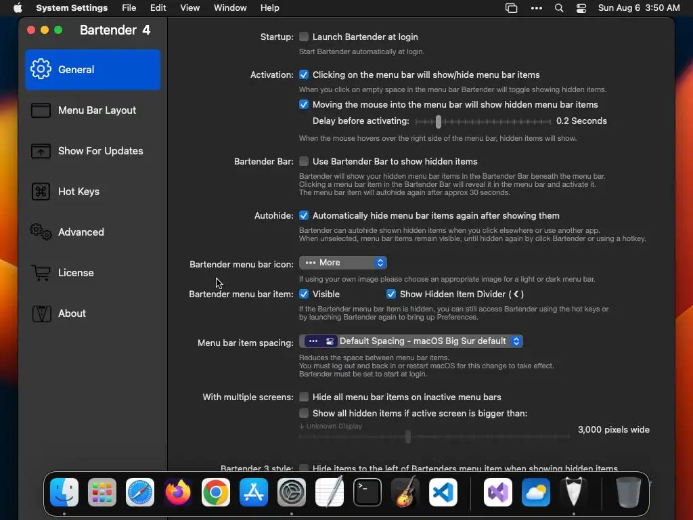Viewport: 693px width, 520px height.
Task: Open the File menu
Action: (x=129, y=8)
